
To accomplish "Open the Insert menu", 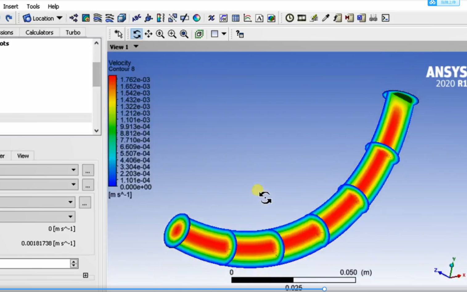I will point(11,6).
